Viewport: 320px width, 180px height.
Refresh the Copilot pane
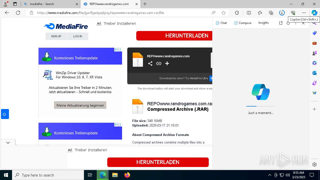pos(288,23)
